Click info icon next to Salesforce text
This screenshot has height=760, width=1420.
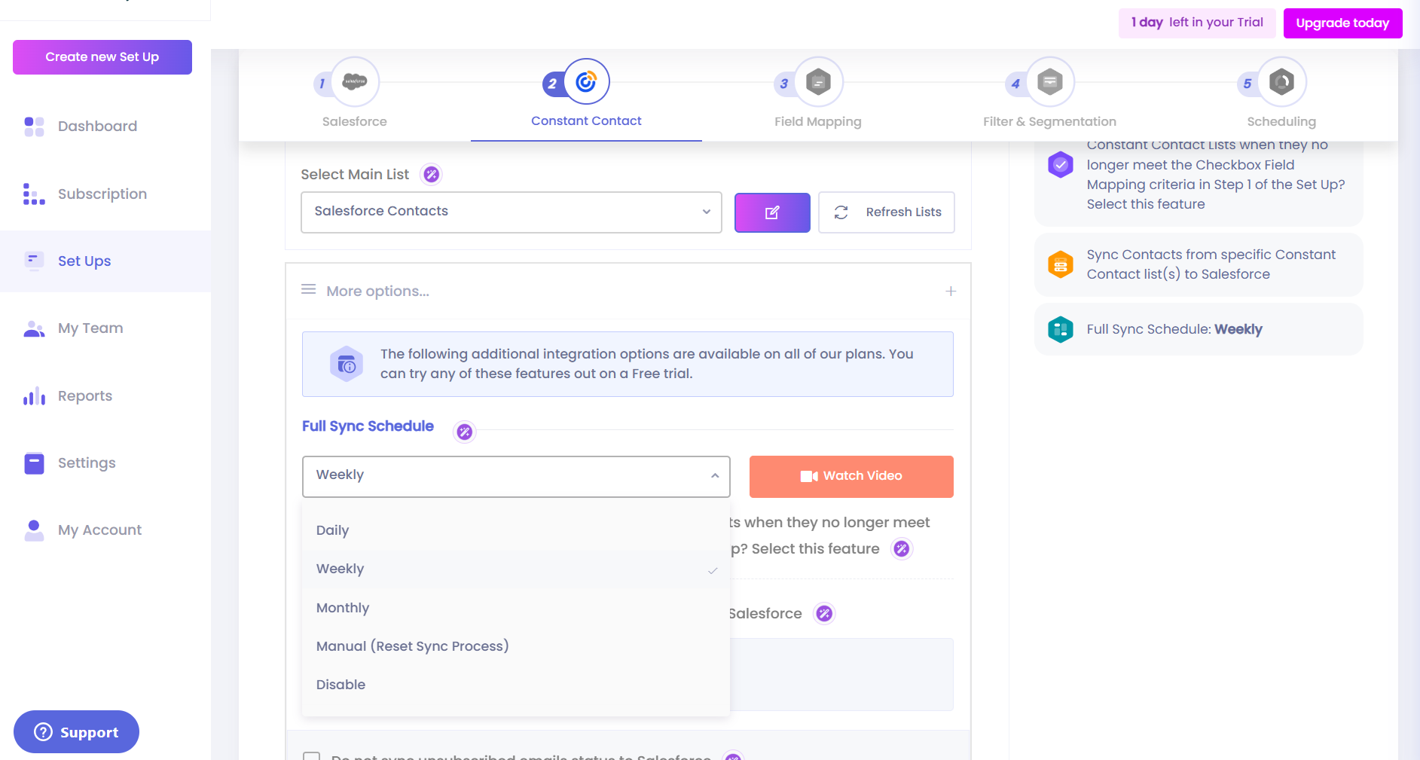click(824, 613)
